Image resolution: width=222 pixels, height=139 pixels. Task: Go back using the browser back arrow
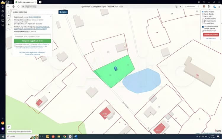pyautogui.click(x=8, y=7)
